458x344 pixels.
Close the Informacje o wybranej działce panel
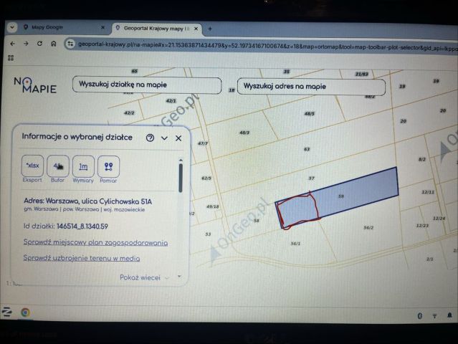coord(178,138)
